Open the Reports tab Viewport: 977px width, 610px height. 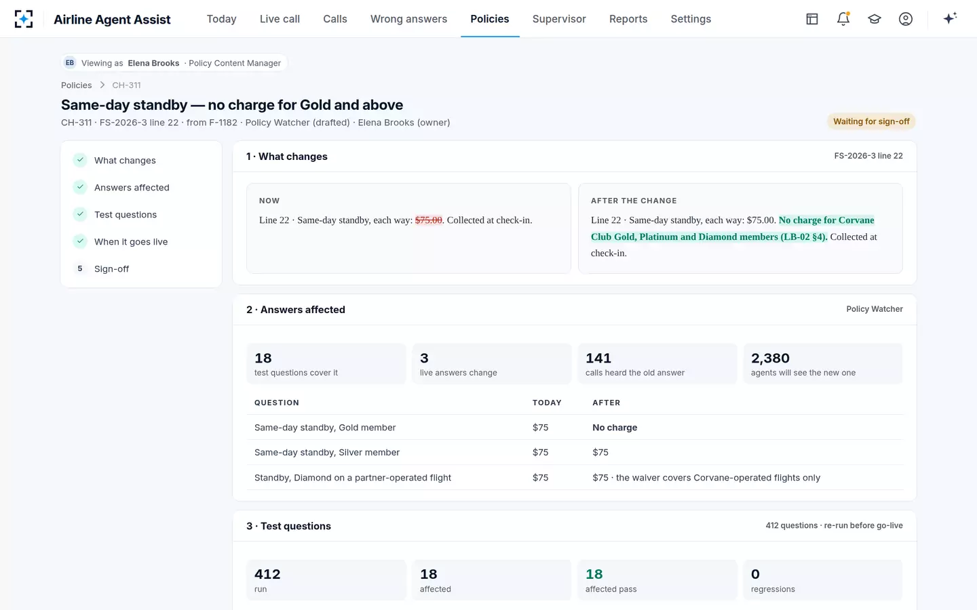[x=628, y=19]
